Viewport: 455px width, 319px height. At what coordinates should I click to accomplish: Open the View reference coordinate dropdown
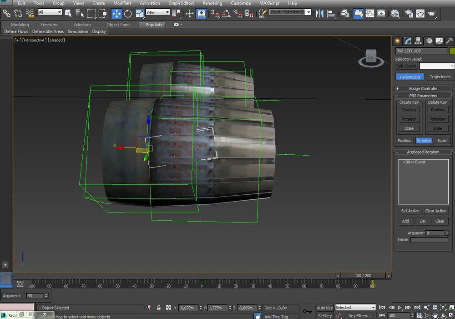point(157,12)
